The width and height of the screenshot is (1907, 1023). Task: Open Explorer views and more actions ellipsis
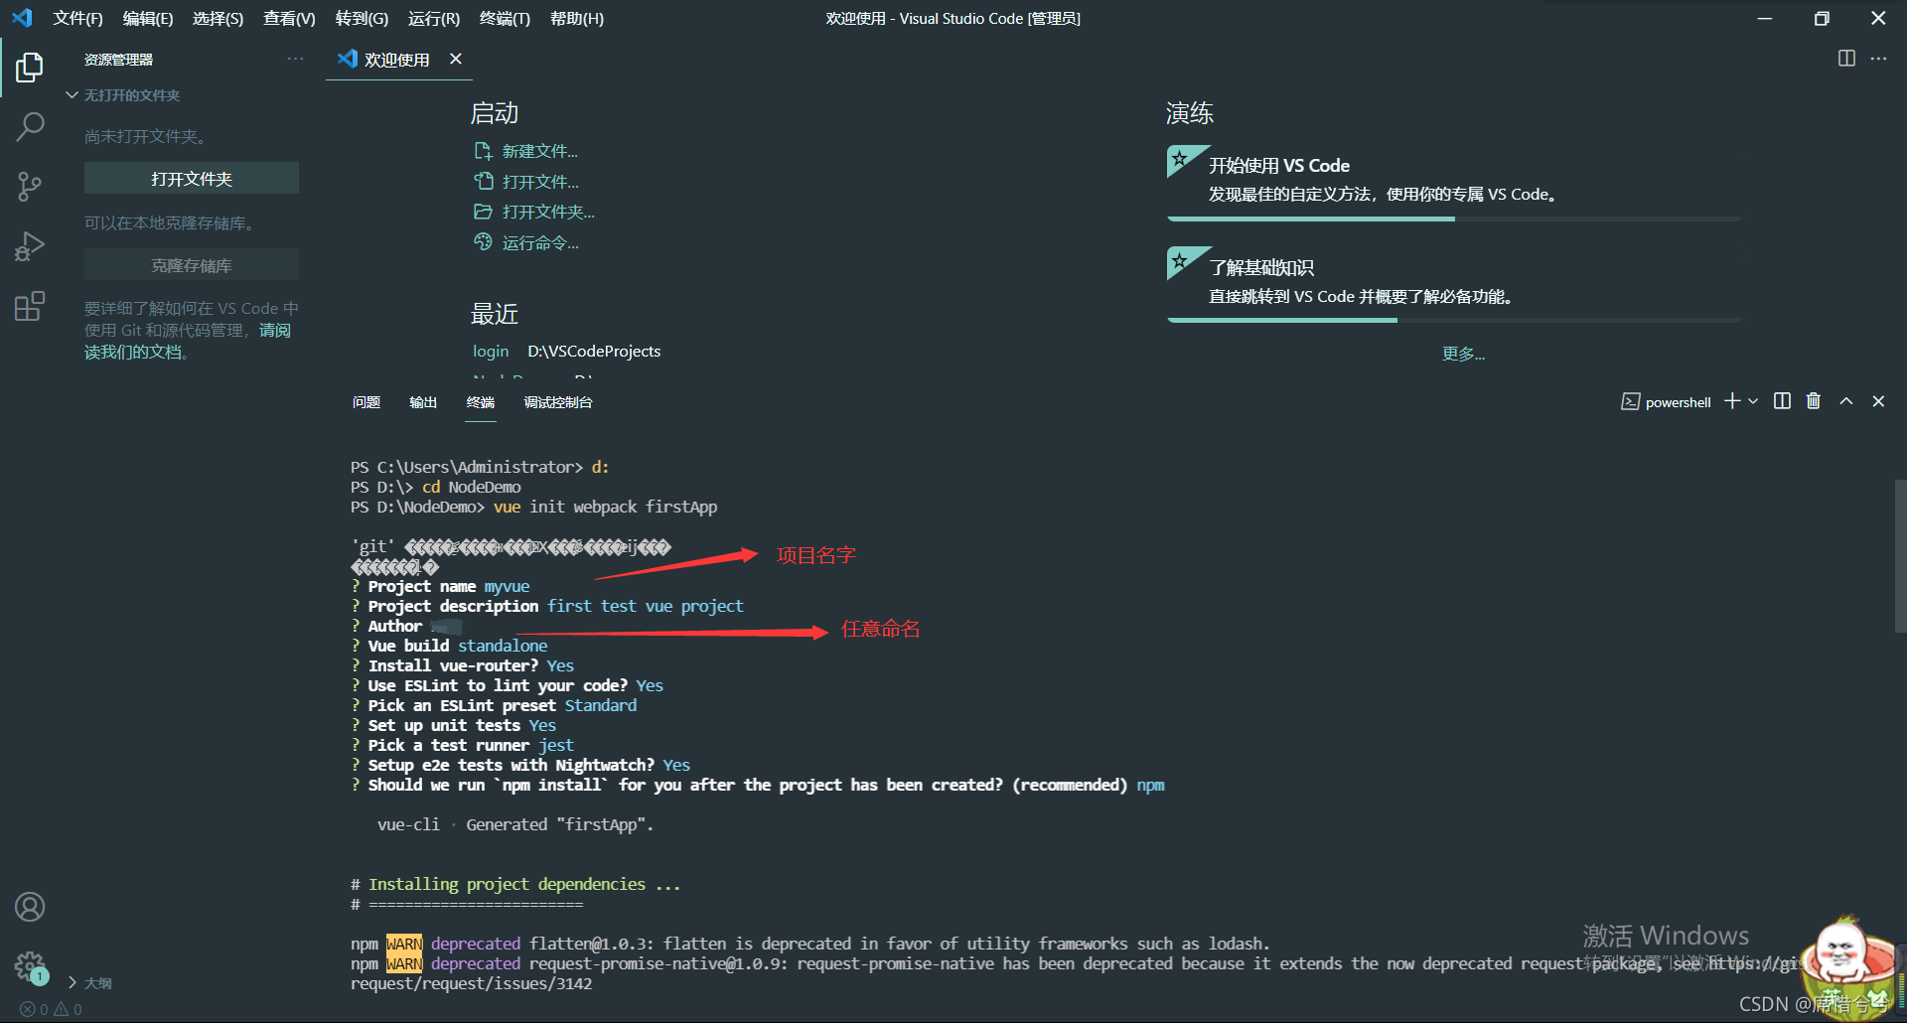point(295,60)
